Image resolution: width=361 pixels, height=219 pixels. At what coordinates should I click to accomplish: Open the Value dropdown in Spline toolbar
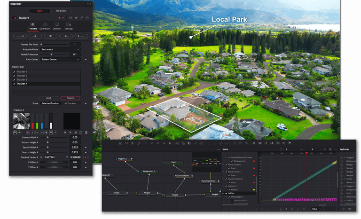pos(316,209)
